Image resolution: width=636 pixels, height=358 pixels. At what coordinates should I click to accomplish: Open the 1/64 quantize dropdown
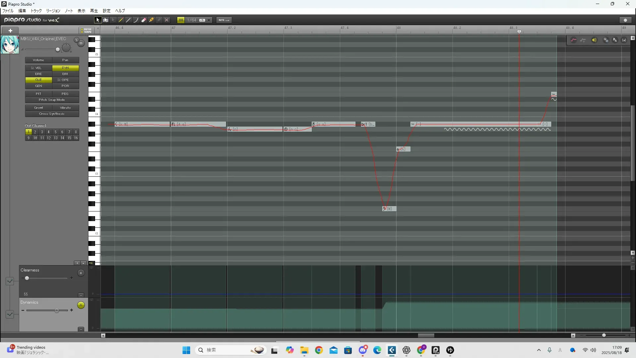[x=209, y=20]
